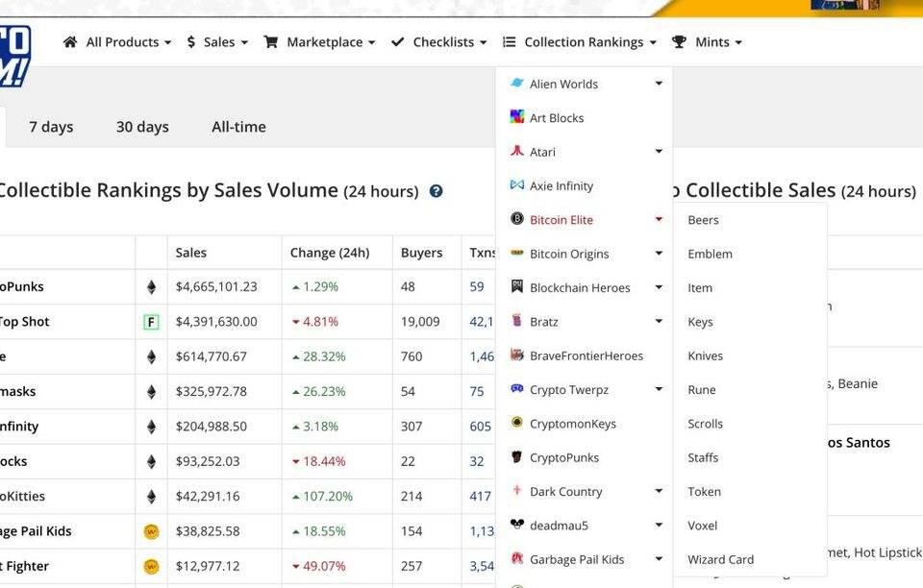Click the CryptomonKeys icon
923x588 pixels.
[x=517, y=422]
